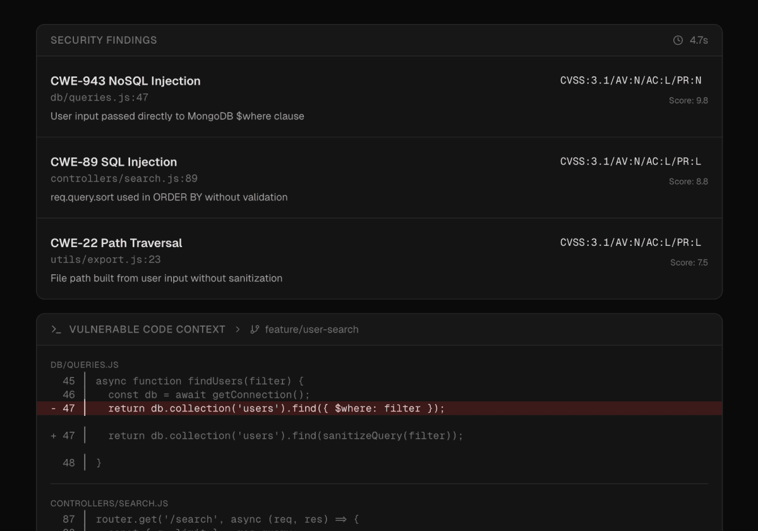Click the CONTROLLERS/SEARCH.JS file section label
Viewport: 758px width, 531px height.
109,503
